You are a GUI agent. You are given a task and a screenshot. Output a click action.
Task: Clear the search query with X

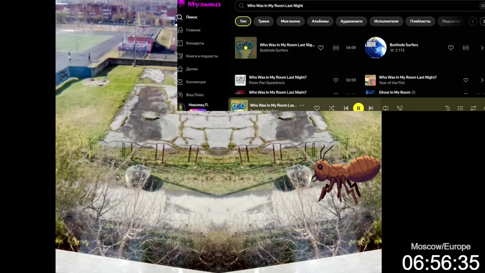(x=482, y=6)
